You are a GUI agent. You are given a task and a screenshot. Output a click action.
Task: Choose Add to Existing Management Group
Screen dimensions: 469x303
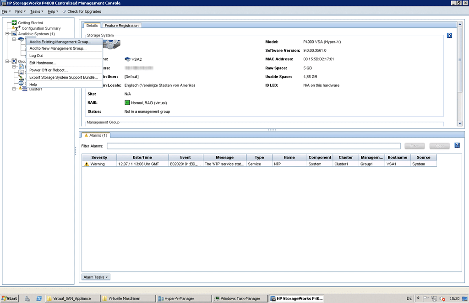[64, 42]
